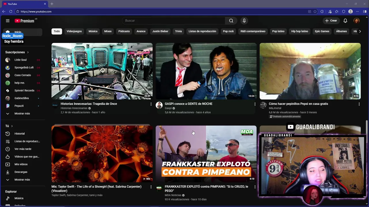The height and width of the screenshot is (207, 369).
Task: Open Spinnin' Records subscription
Action: pos(23,91)
